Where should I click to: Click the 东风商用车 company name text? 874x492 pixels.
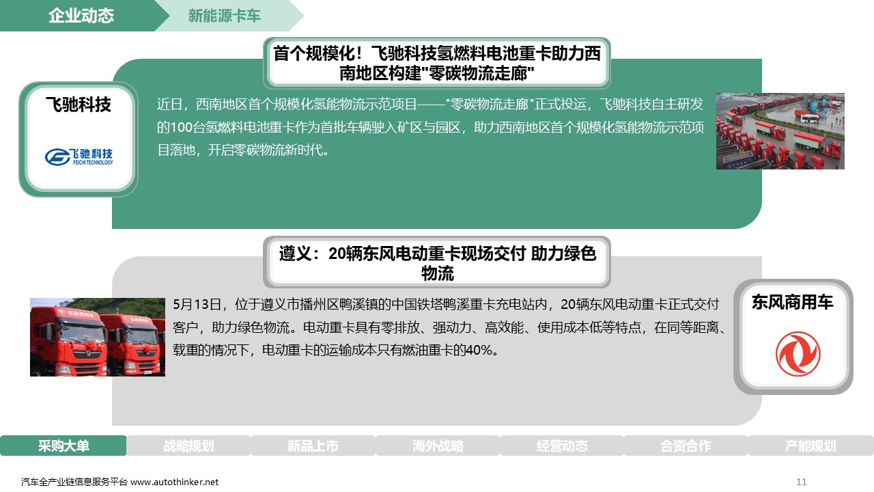tap(793, 302)
